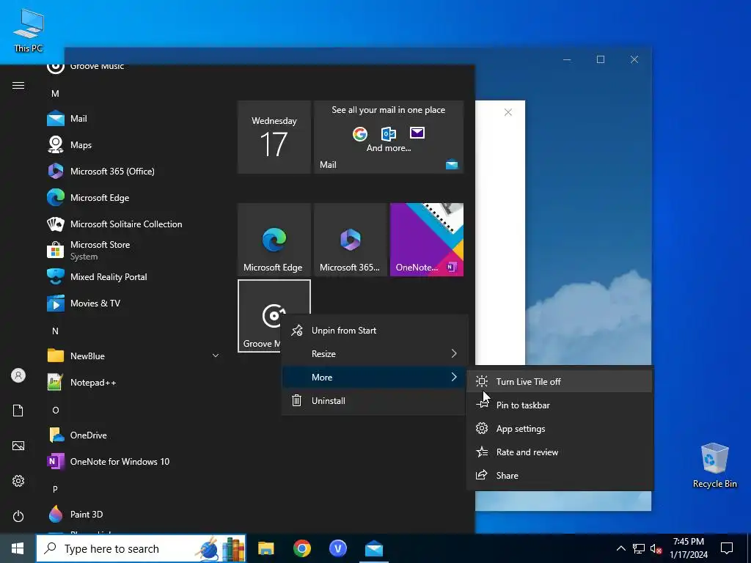Open Microsoft Solitaire Collection
751x563 pixels.
(133, 224)
